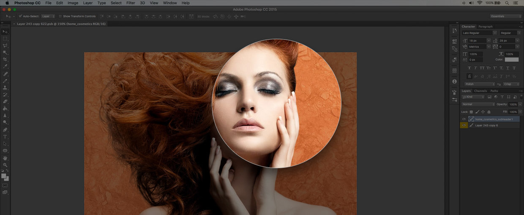Select the Crop tool
The image size is (524, 215).
pos(5,59)
